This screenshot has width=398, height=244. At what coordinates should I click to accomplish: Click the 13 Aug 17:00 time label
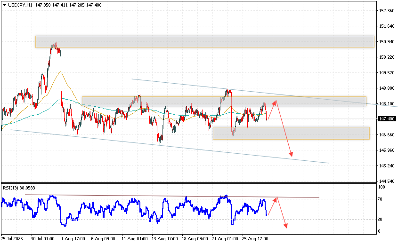[165, 239]
